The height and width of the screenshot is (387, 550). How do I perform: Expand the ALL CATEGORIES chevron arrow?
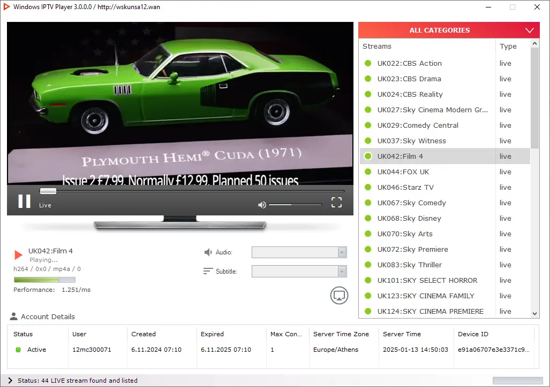530,30
